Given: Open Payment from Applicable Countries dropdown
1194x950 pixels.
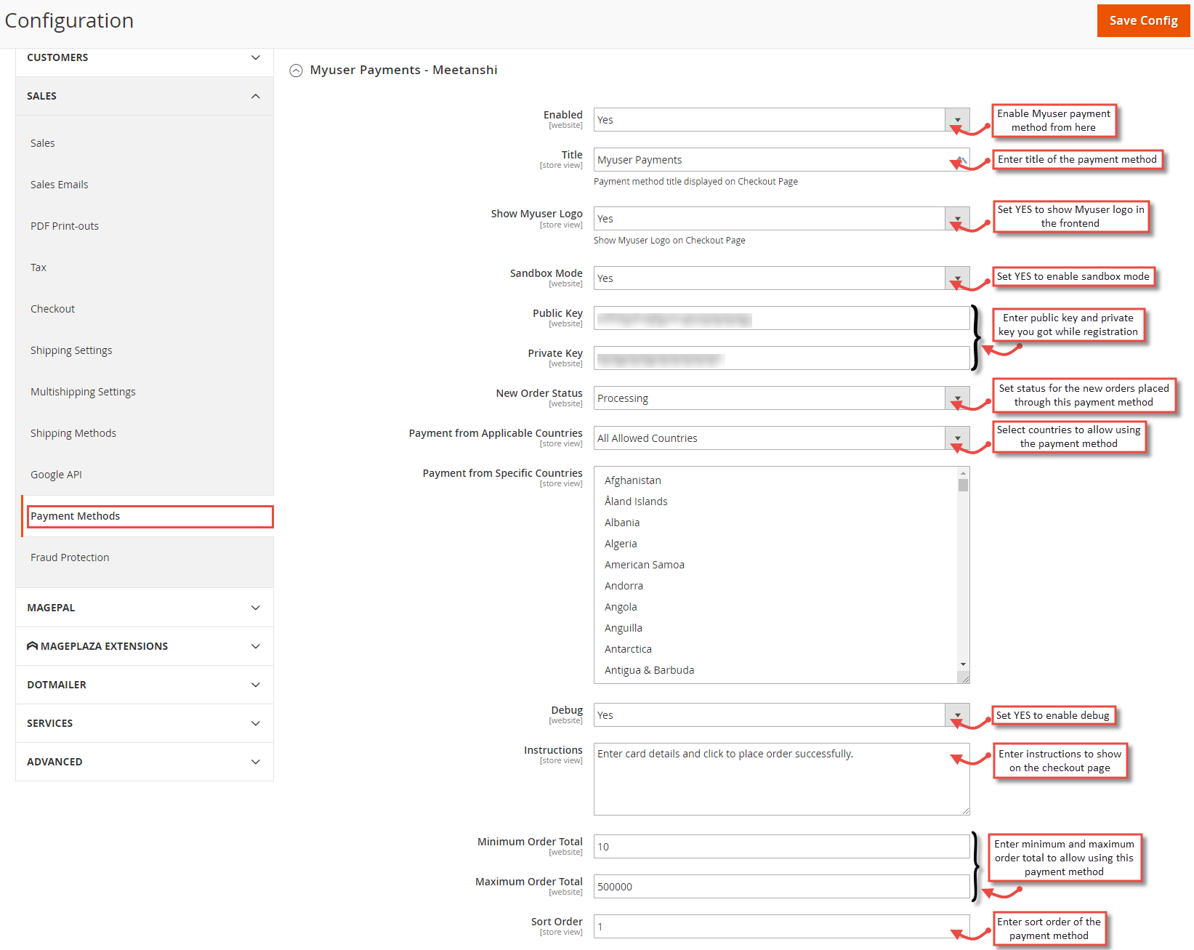Looking at the screenshot, I should pos(781,438).
